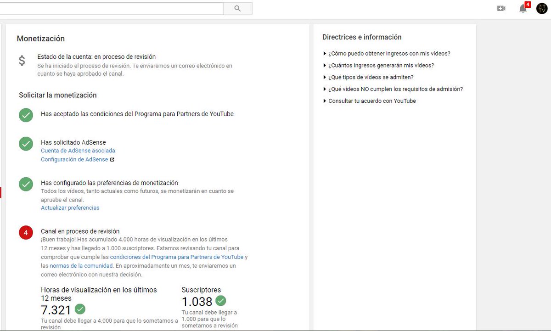Expand ¿Qué tipos de vídeos se admiten?
This screenshot has height=331, width=551.
(368, 78)
